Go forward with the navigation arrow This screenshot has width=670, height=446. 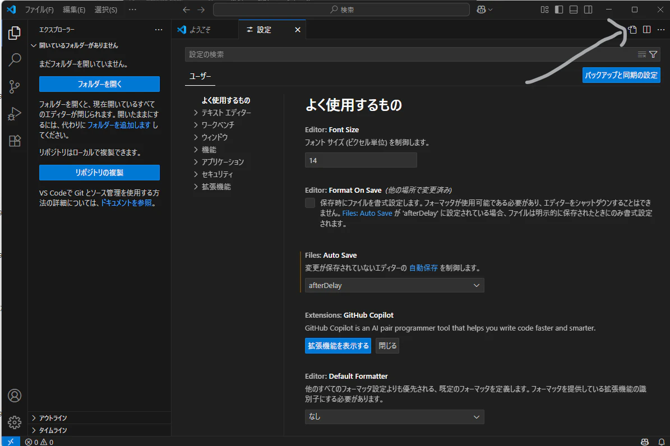tap(201, 10)
